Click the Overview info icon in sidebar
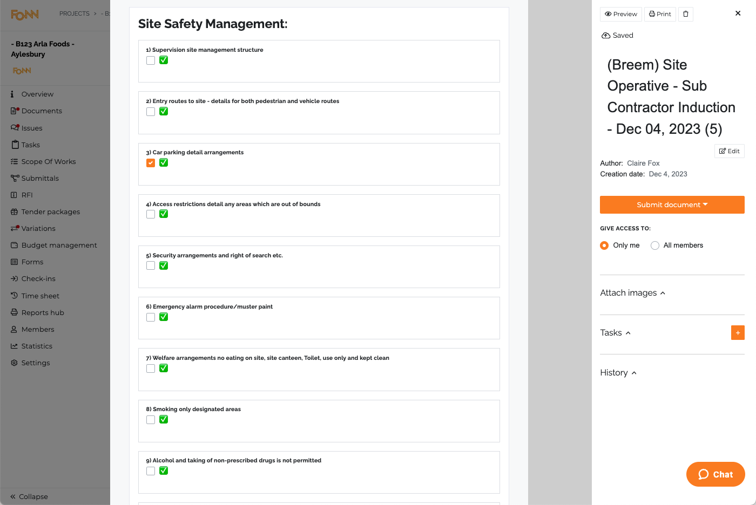This screenshot has width=756, height=505. point(12,94)
